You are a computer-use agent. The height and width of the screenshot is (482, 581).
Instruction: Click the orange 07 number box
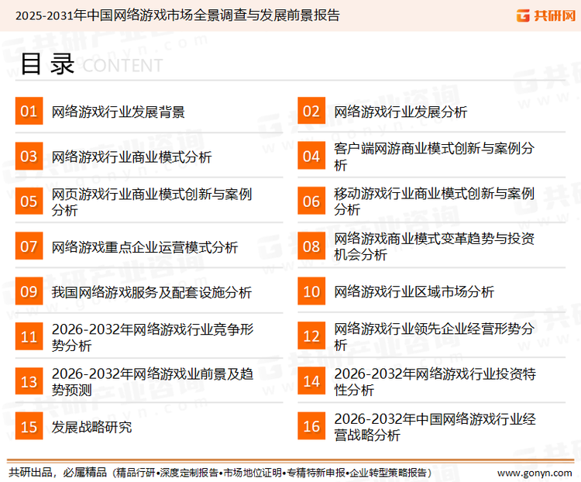[x=29, y=246]
